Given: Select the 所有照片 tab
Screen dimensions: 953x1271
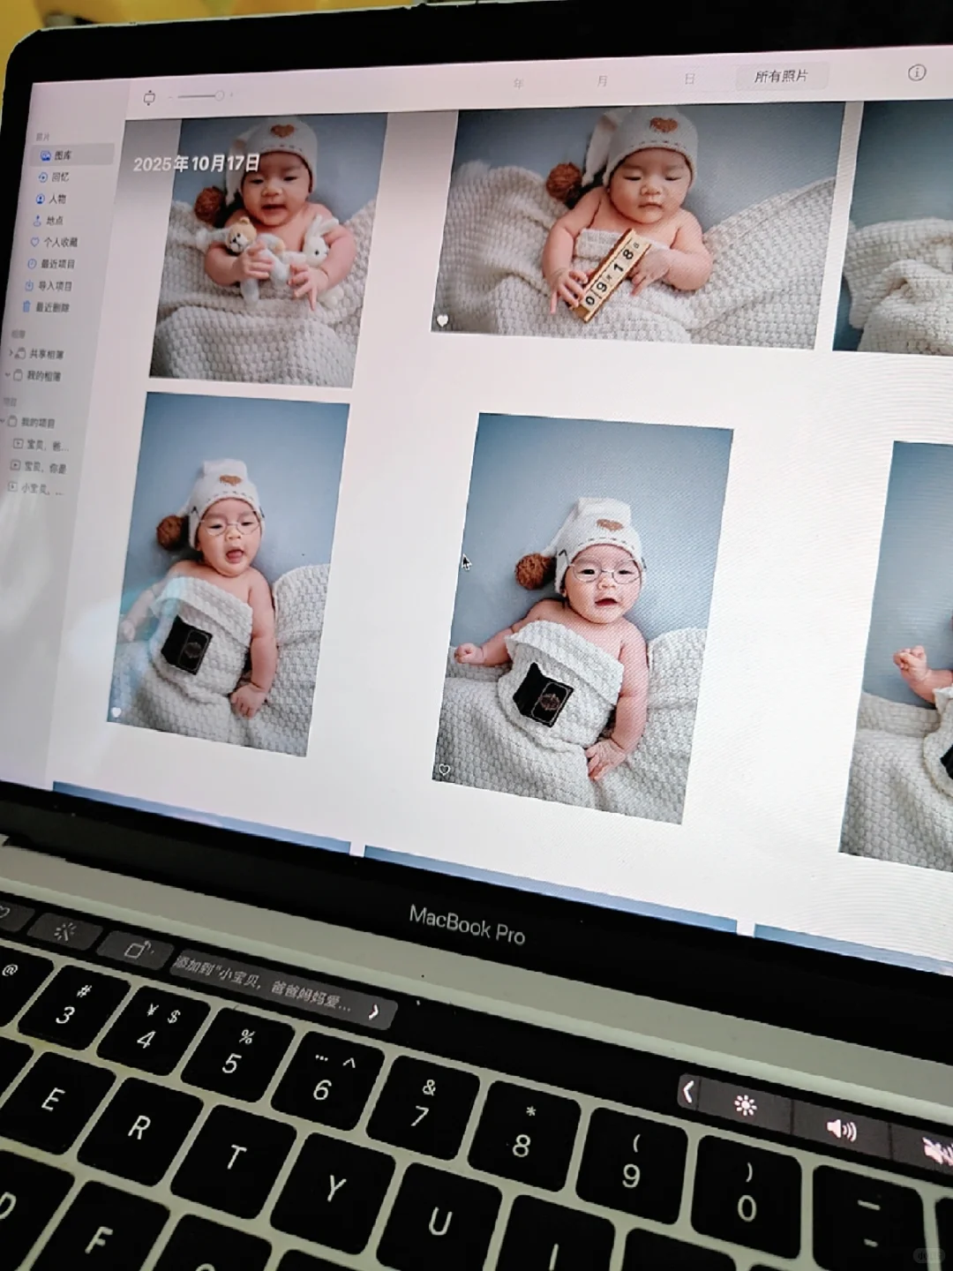Looking at the screenshot, I should coord(781,76).
